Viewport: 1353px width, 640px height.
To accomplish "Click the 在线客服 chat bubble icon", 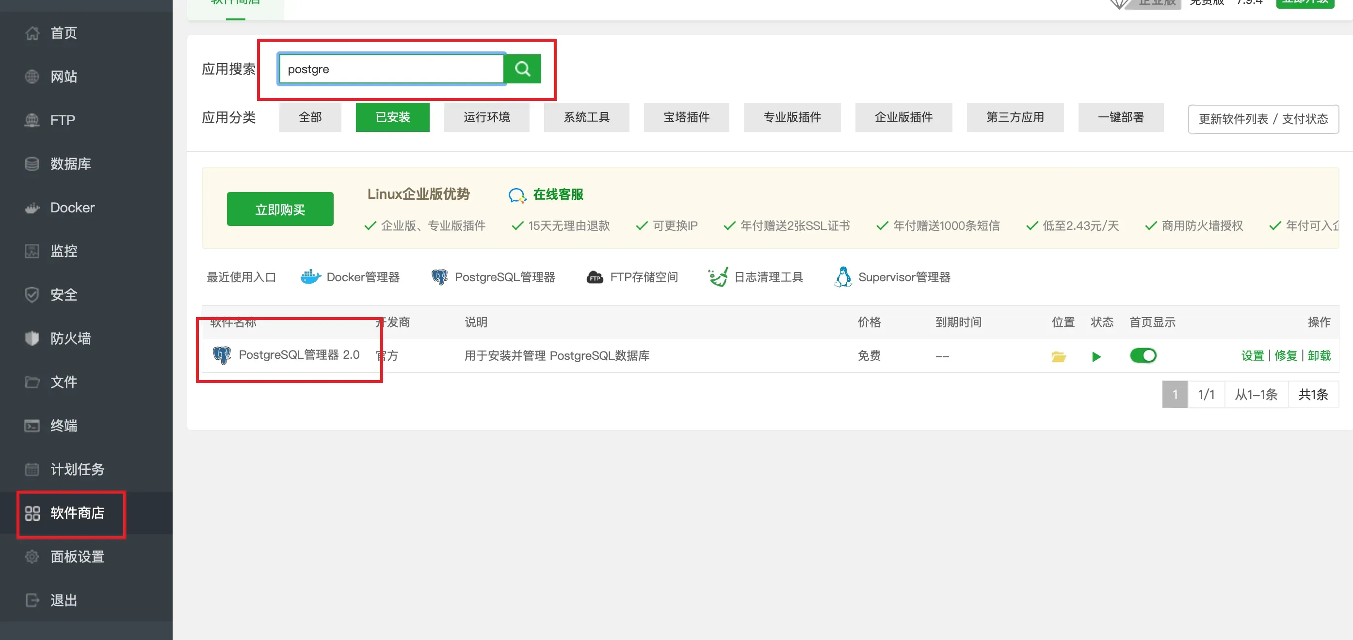I will tap(517, 195).
